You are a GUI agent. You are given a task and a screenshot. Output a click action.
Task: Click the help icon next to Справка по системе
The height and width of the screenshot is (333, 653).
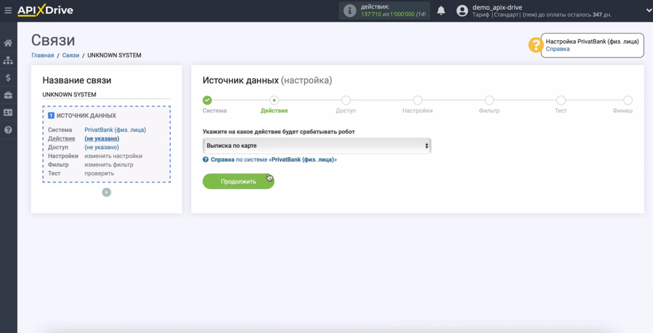[x=206, y=159]
